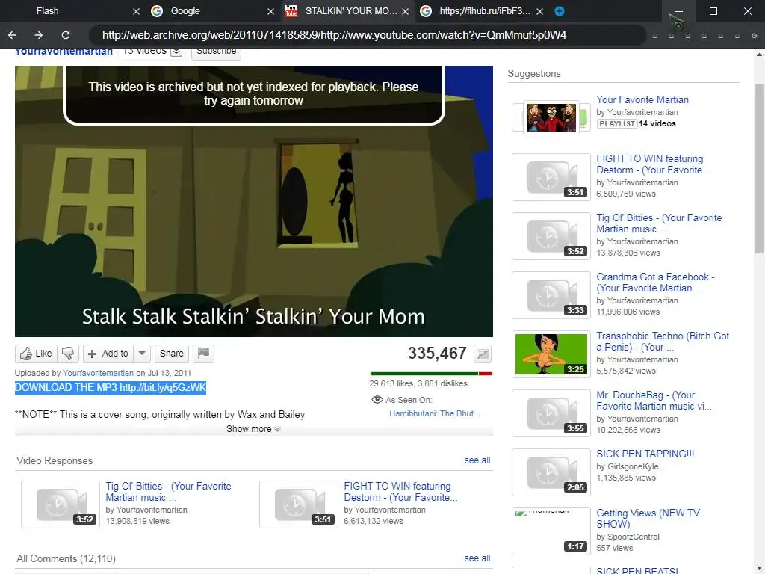This screenshot has height=574, width=765.
Task: Click the As Seen On eye icon
Action: pos(377,400)
